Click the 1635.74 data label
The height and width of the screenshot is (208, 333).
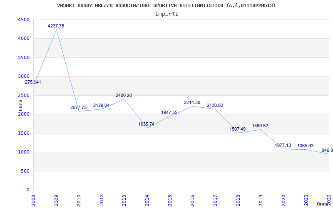pos(147,124)
